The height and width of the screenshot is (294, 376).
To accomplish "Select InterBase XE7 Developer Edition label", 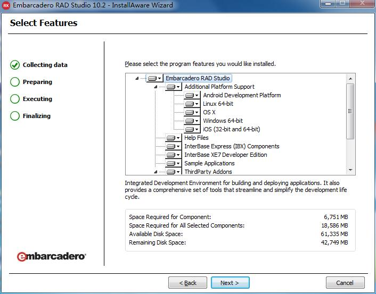I will point(225,155).
